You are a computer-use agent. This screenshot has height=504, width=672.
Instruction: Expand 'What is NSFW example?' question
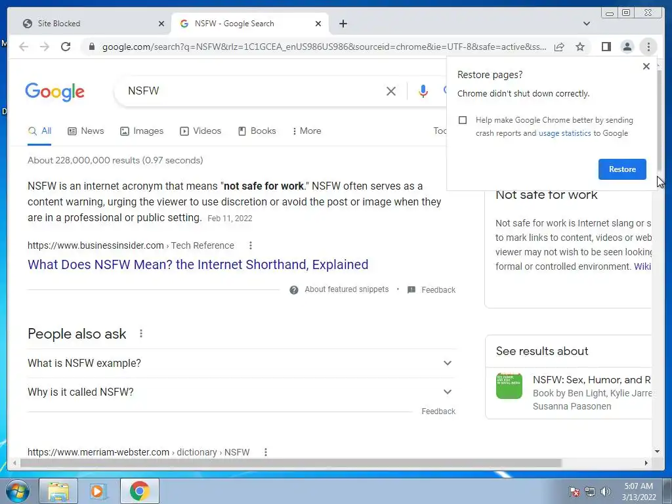tap(241, 363)
